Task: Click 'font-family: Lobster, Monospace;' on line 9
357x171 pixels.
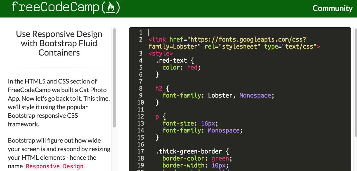Action: (218, 96)
